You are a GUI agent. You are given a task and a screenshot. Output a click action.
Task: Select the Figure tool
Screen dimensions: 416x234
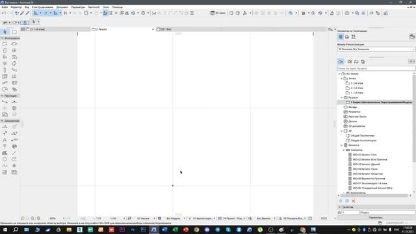click(x=5, y=172)
